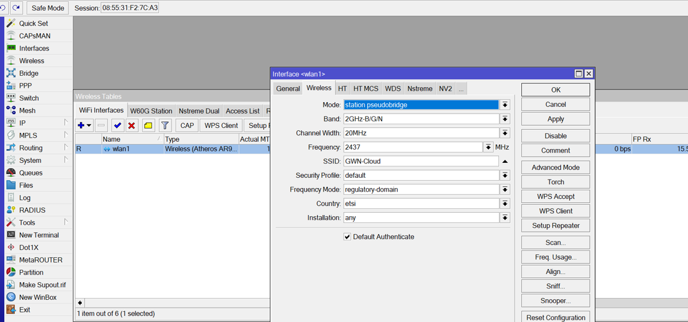The height and width of the screenshot is (322, 688).
Task: Open Partition in the sidebar
Action: [x=31, y=272]
